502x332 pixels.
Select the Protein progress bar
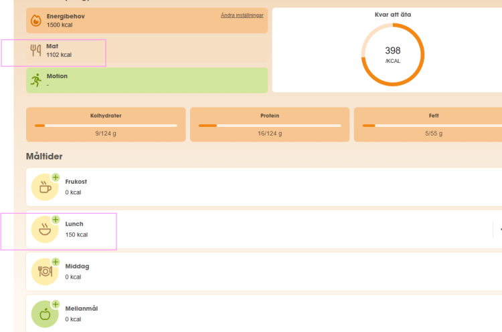coord(270,125)
